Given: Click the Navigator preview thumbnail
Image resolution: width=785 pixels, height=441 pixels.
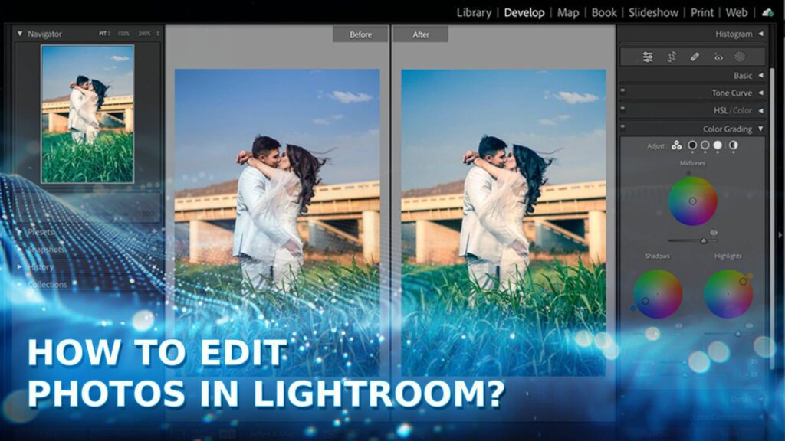Looking at the screenshot, I should point(87,114).
